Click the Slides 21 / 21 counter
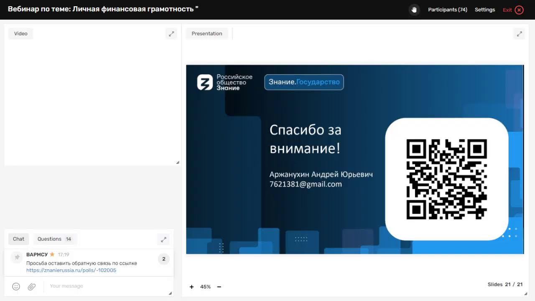 tap(505, 284)
